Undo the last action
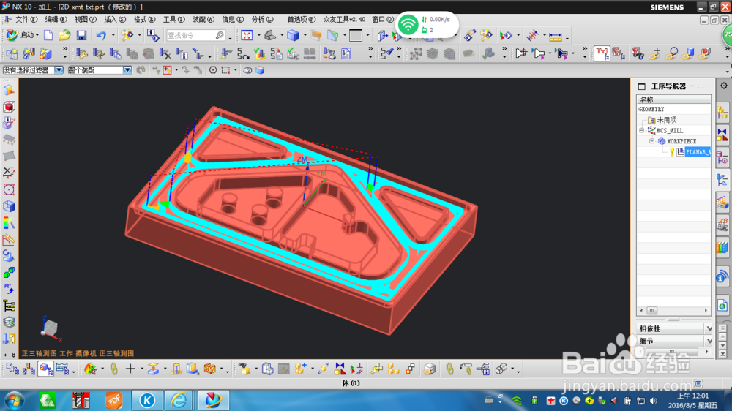Image resolution: width=732 pixels, height=411 pixels. coord(101,35)
